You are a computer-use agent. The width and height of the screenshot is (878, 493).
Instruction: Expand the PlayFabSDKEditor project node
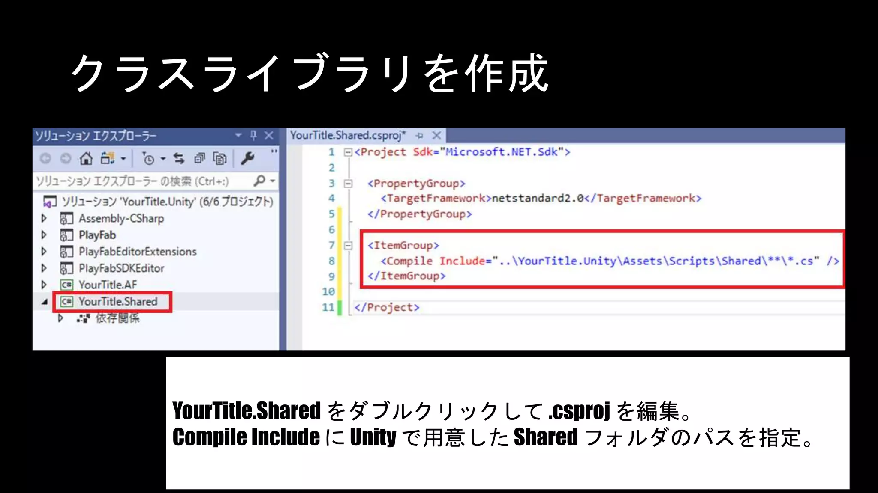[x=44, y=268]
